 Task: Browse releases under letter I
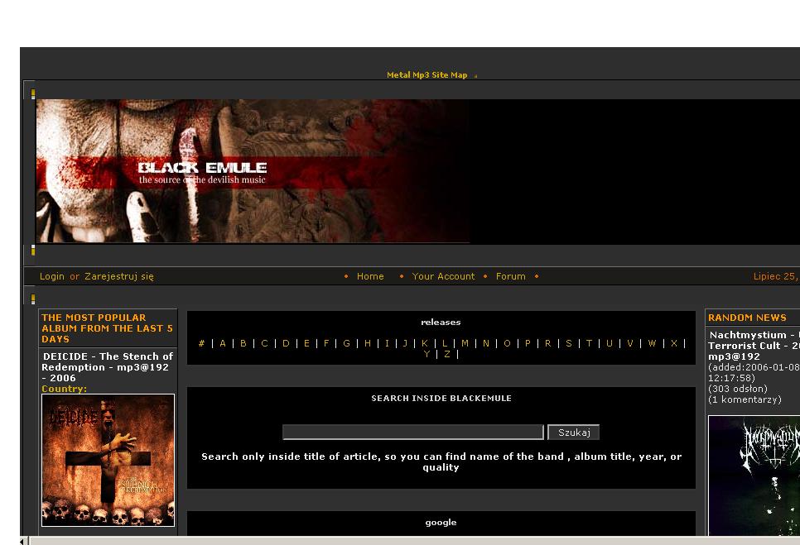(x=387, y=343)
